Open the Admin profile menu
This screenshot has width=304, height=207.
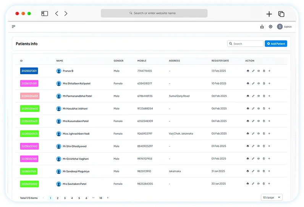[284, 27]
